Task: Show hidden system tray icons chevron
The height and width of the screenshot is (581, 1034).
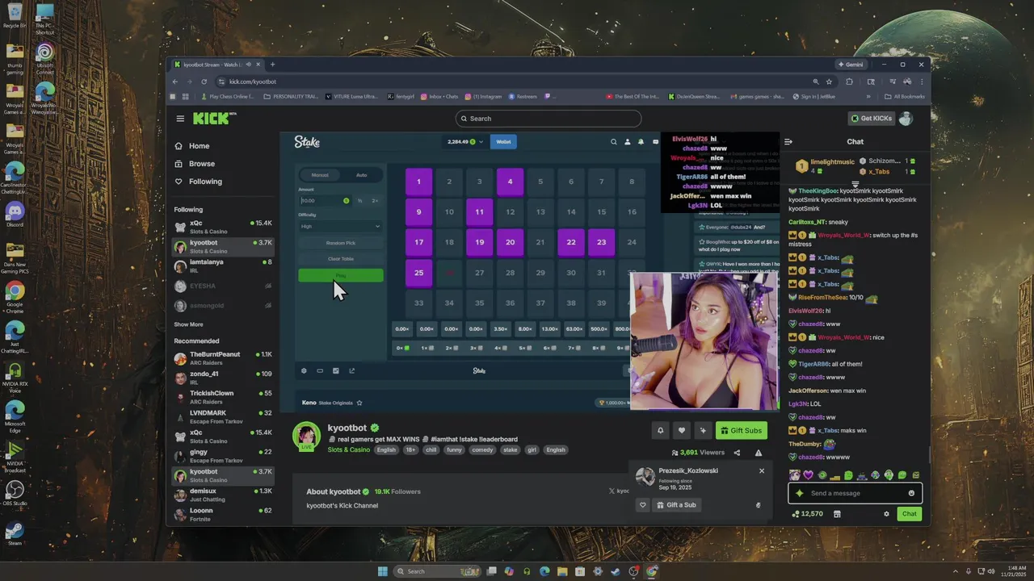Action: pyautogui.click(x=956, y=571)
